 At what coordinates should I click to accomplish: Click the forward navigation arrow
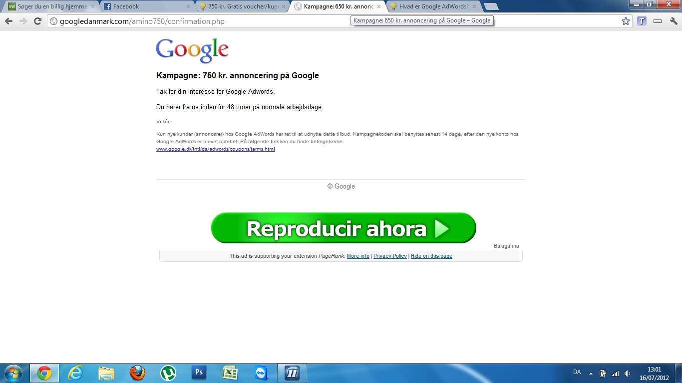(x=23, y=21)
